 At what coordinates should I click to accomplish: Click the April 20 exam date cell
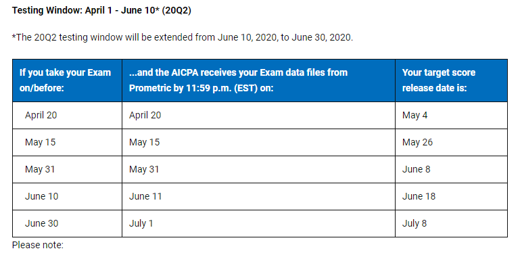point(67,116)
